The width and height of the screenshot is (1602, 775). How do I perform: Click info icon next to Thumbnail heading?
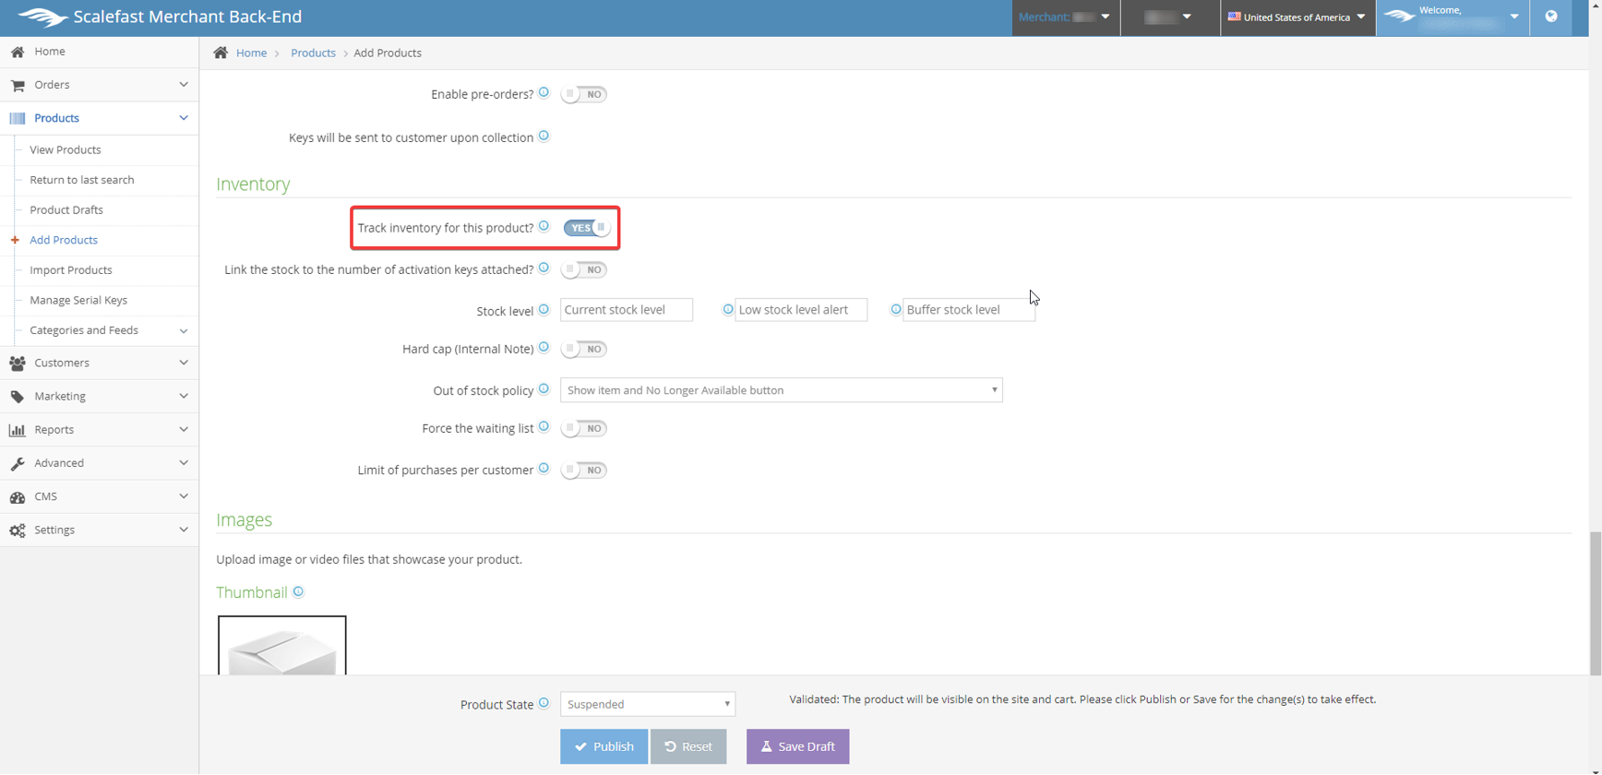click(x=298, y=591)
